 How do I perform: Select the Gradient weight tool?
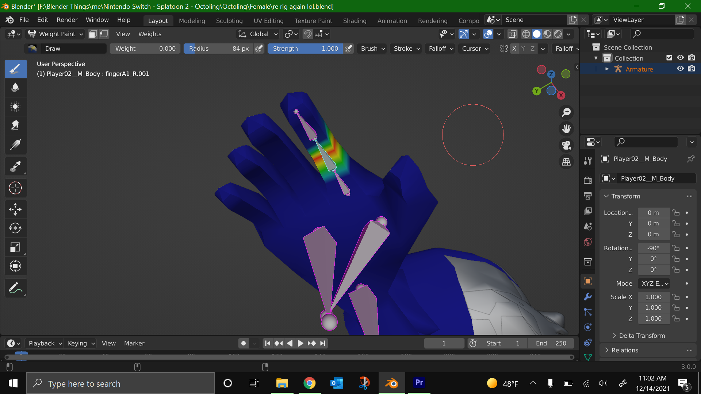(x=15, y=144)
